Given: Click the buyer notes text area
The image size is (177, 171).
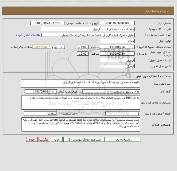Looking at the screenshot, I should [81, 124].
